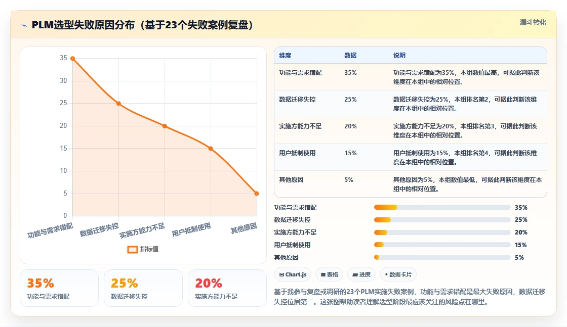Click the summary paragraph starting 基于我参与复盘
Image resolution: width=567 pixels, height=327 pixels.
pyautogui.click(x=410, y=297)
